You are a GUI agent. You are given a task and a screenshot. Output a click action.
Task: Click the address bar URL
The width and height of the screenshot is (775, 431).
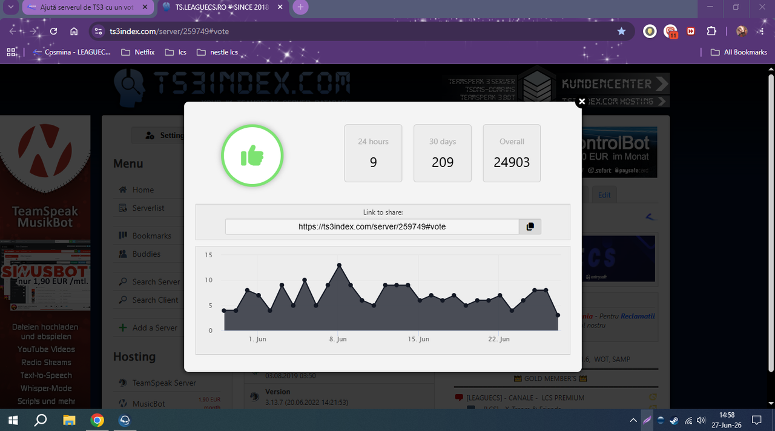(x=170, y=31)
